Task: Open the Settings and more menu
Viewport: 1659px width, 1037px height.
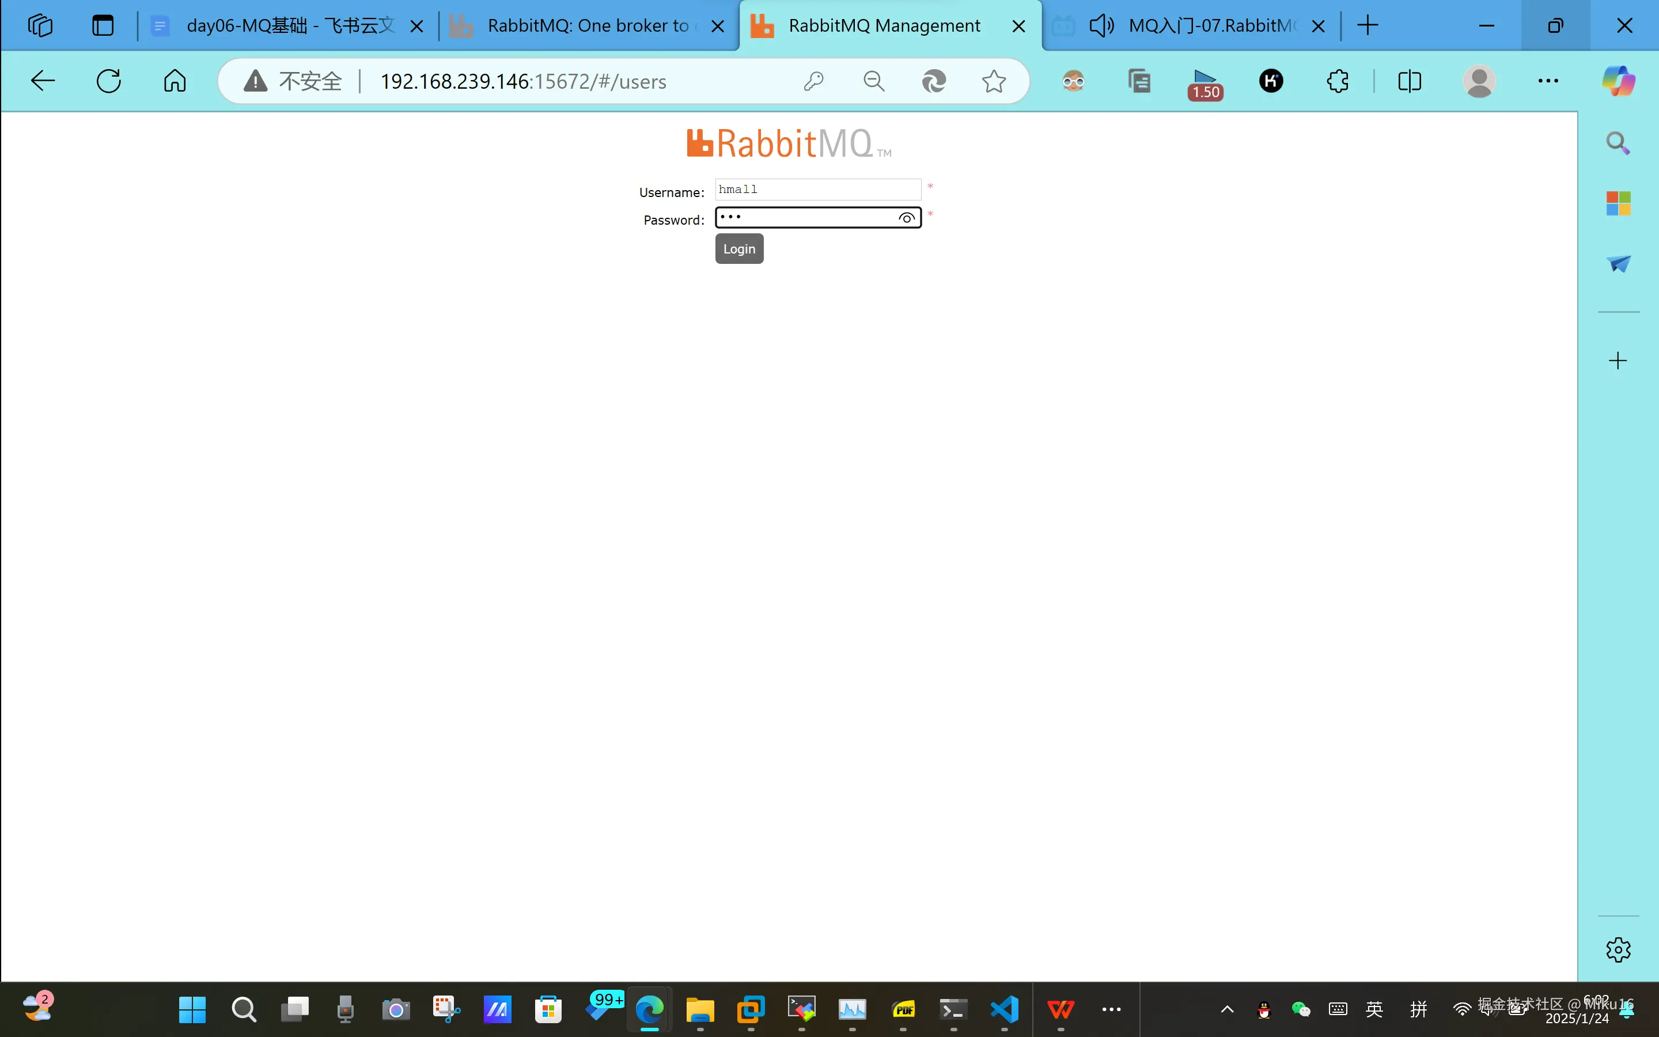Action: pyautogui.click(x=1548, y=81)
